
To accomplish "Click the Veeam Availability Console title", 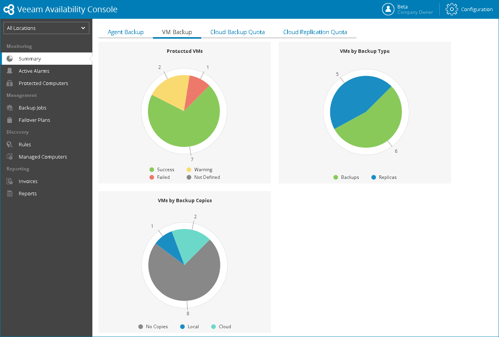I will pos(67,10).
